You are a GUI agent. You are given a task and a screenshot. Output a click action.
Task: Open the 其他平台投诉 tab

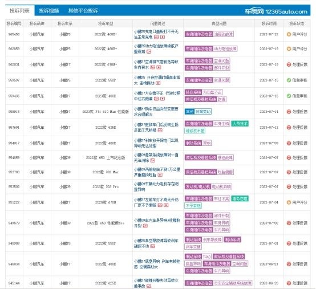coord(83,10)
